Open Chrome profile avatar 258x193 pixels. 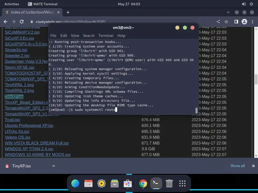pyautogui.click(x=244, y=22)
